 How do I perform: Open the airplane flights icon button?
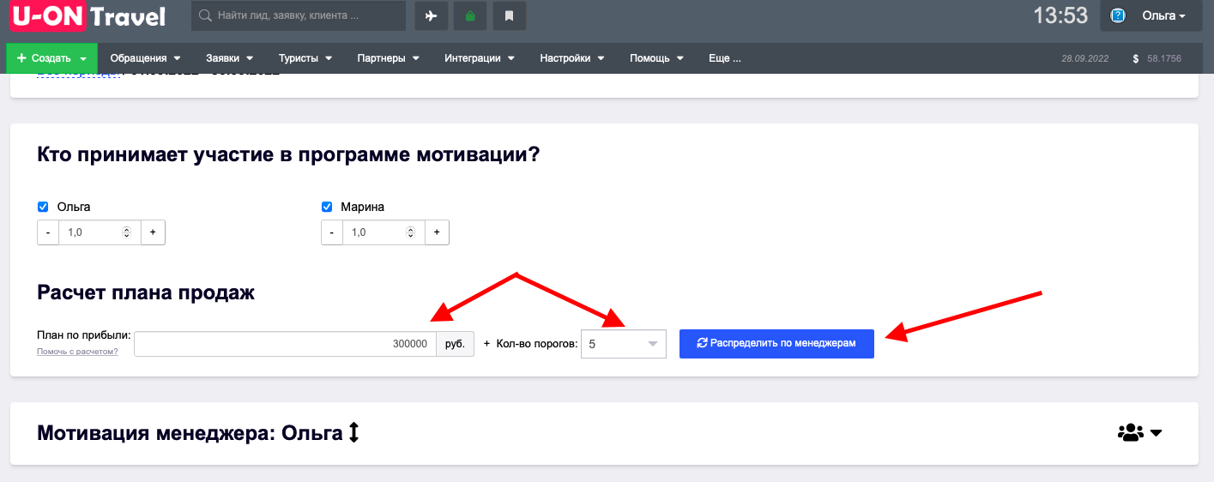[x=432, y=15]
